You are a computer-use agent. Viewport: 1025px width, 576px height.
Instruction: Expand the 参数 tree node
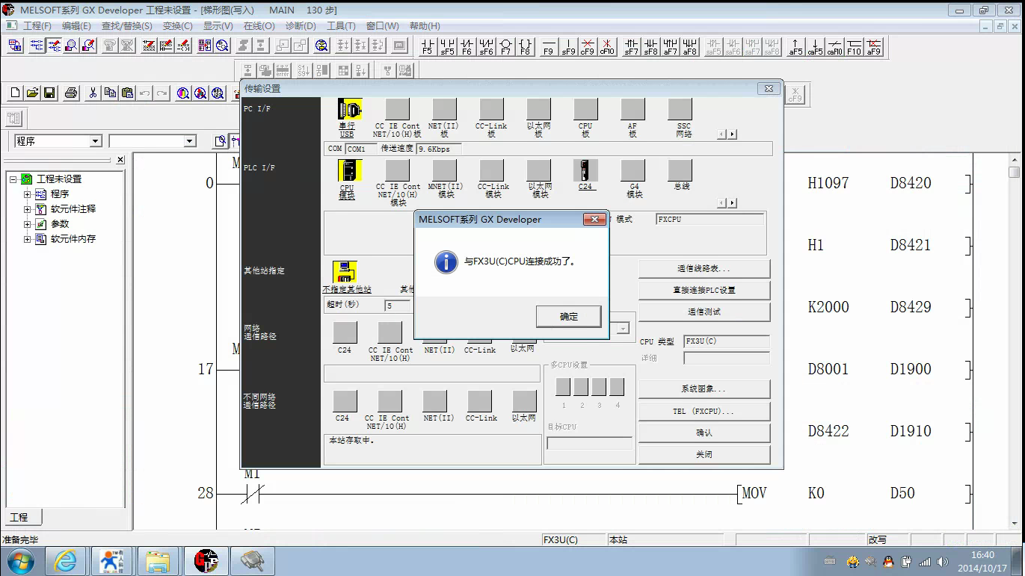28,224
